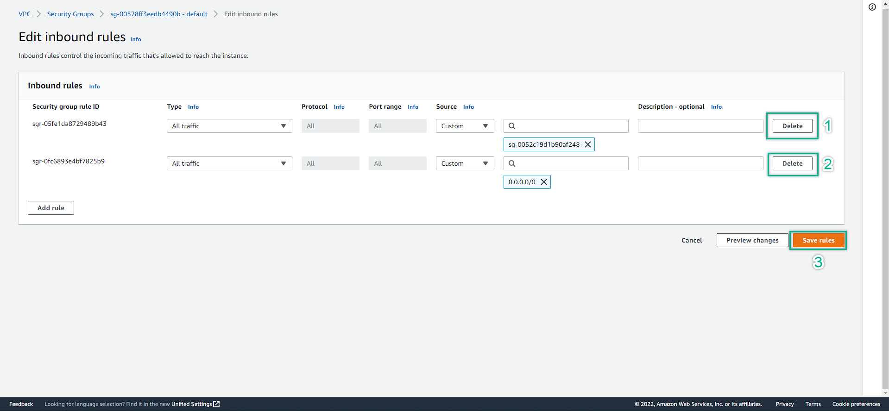The image size is (889, 411).
Task: Remove the 0.0.0.0/0 source tag
Action: (544, 182)
